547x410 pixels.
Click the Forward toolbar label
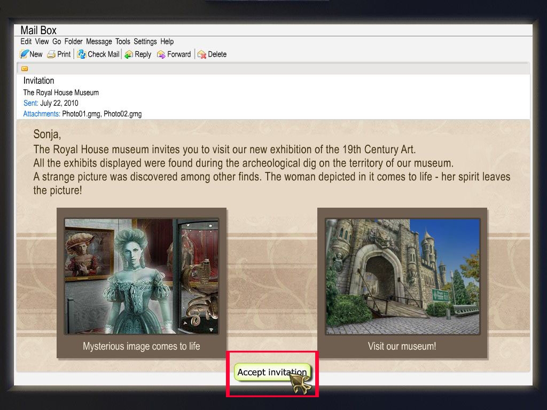179,54
